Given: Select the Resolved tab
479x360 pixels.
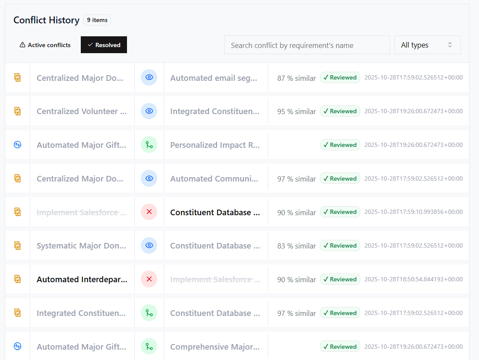Looking at the screenshot, I should point(104,45).
